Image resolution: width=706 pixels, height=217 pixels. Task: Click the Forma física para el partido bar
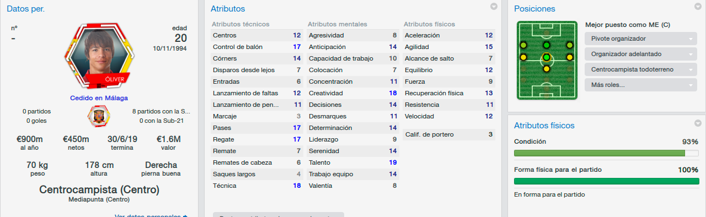pos(606,181)
